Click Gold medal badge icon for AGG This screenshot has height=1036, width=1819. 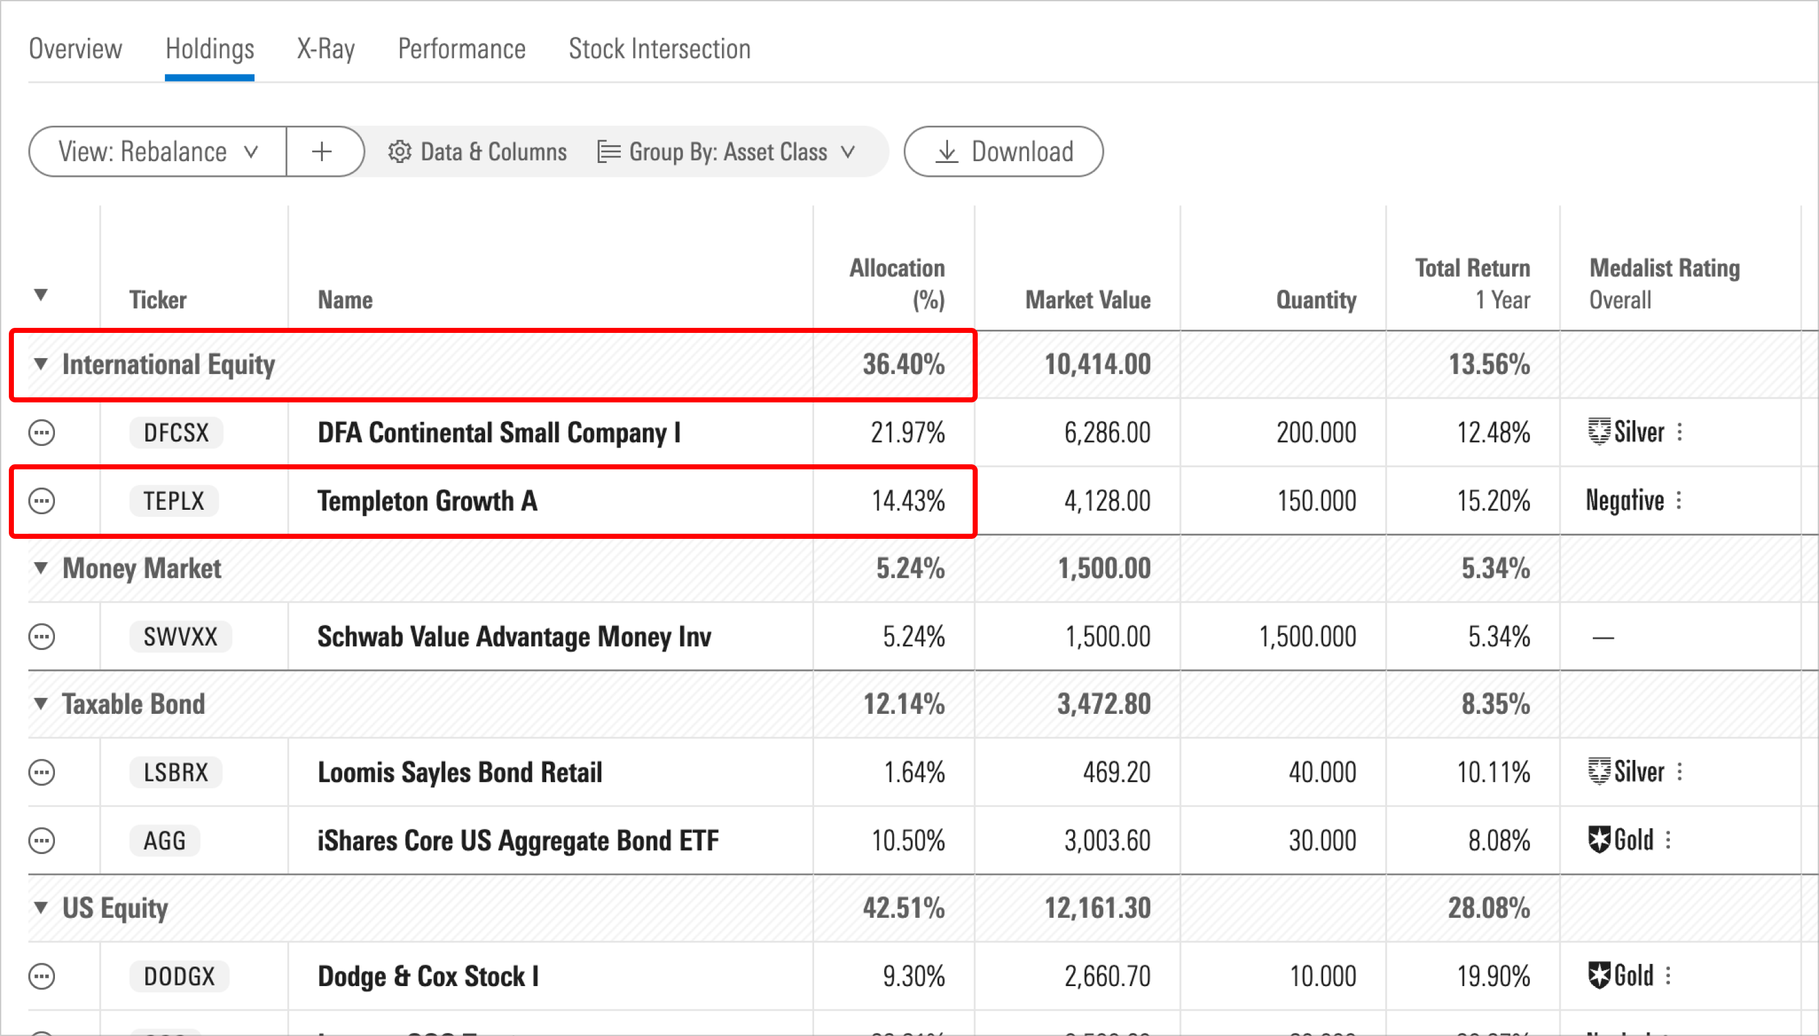click(x=1599, y=840)
